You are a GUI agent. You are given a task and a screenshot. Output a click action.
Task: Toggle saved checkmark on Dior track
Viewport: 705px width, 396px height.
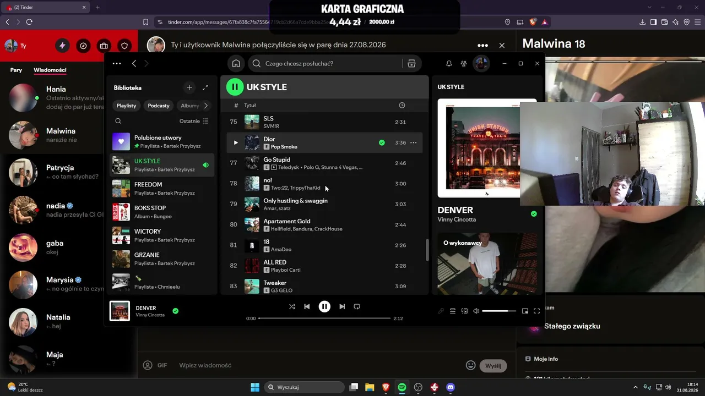pos(382,142)
